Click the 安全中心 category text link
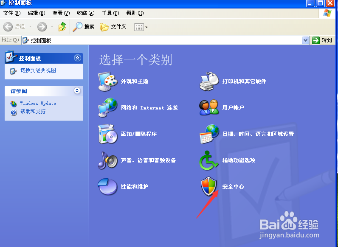 (x=233, y=186)
